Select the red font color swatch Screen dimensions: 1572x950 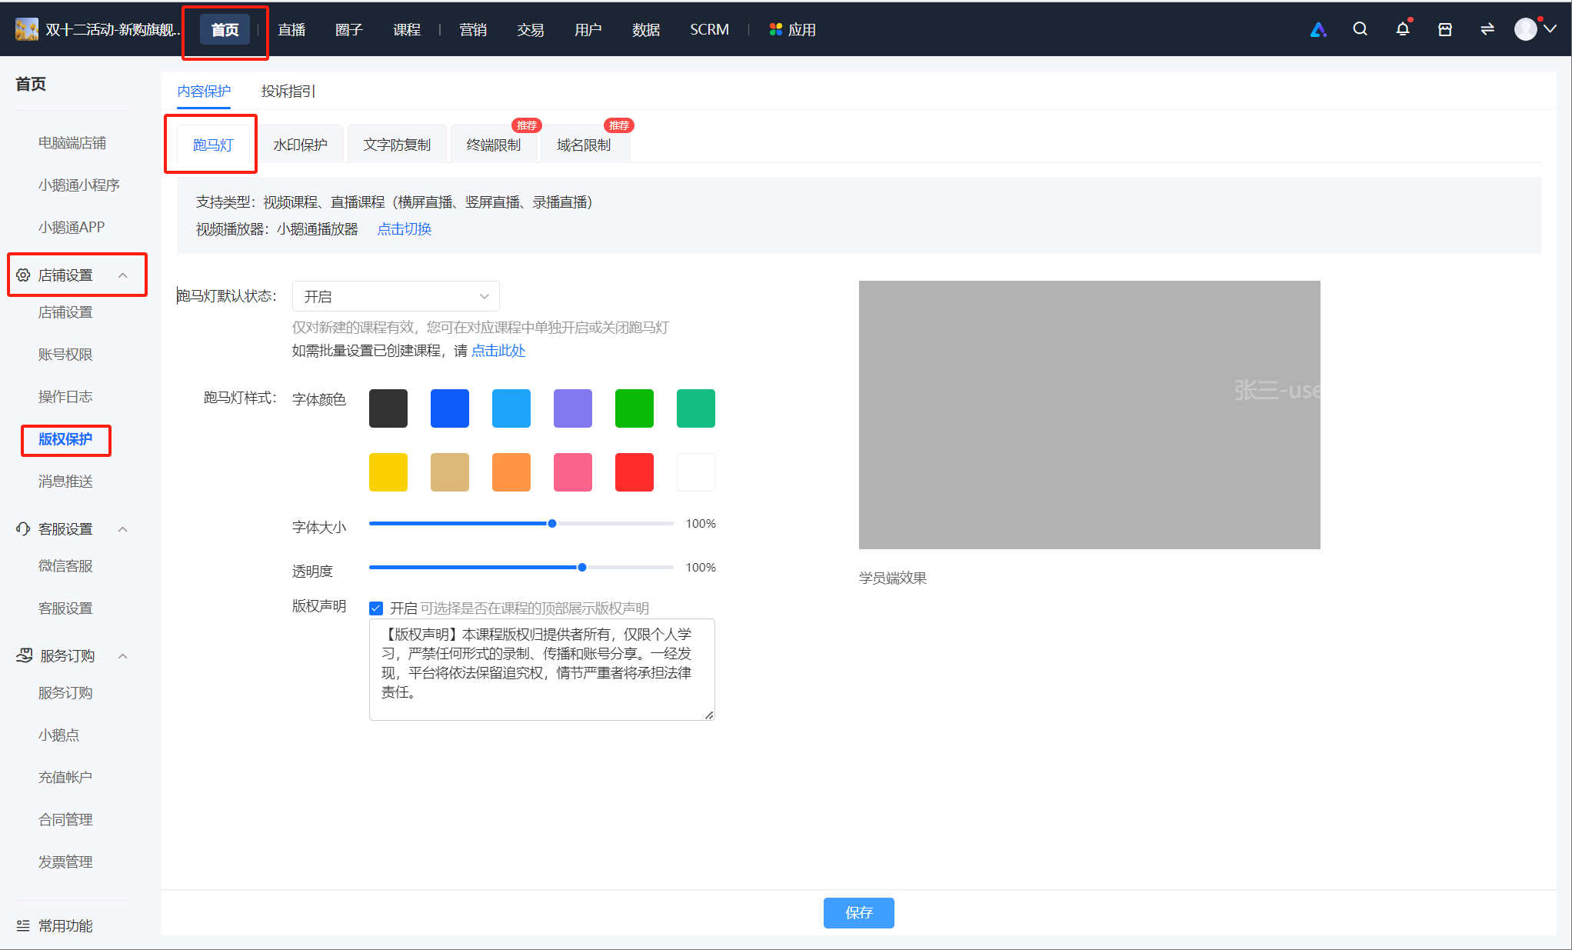coord(634,472)
